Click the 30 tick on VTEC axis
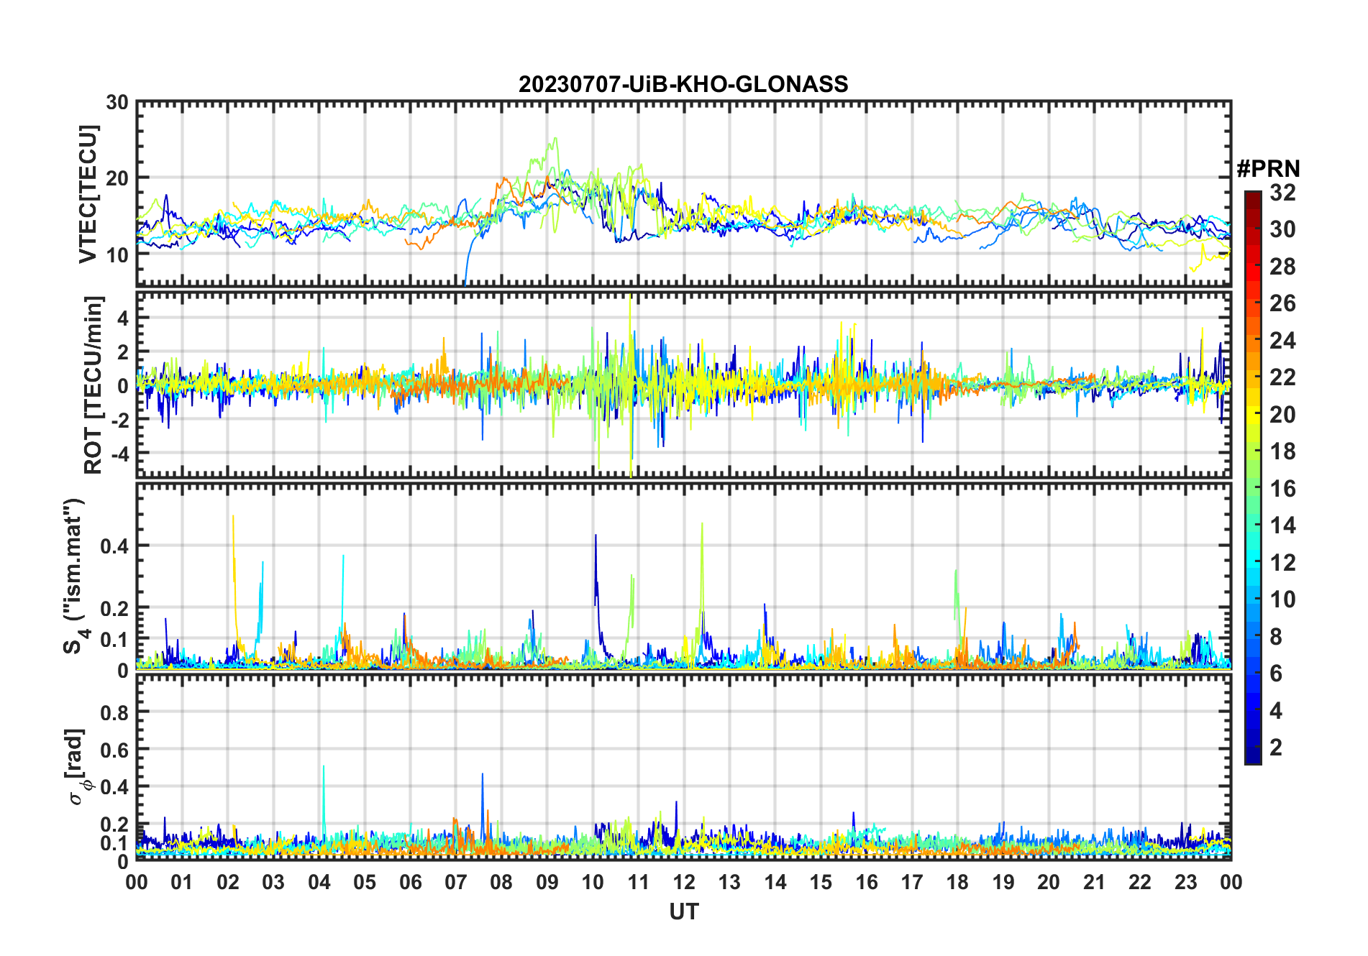 117,103
